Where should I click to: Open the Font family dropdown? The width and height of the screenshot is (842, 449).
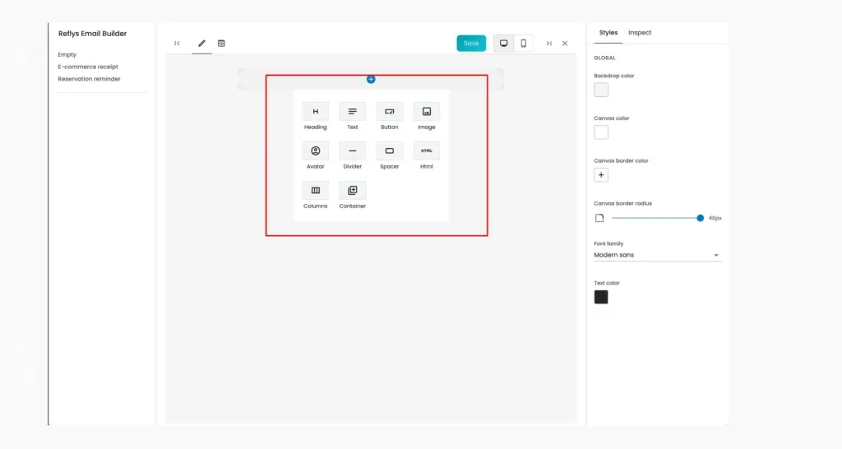point(657,255)
